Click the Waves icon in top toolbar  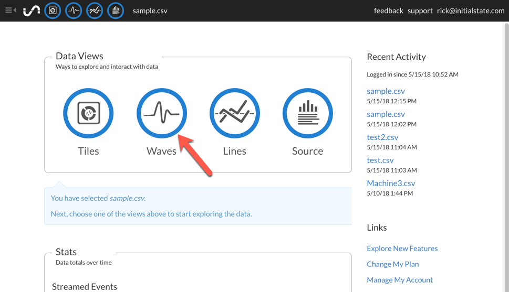74,10
